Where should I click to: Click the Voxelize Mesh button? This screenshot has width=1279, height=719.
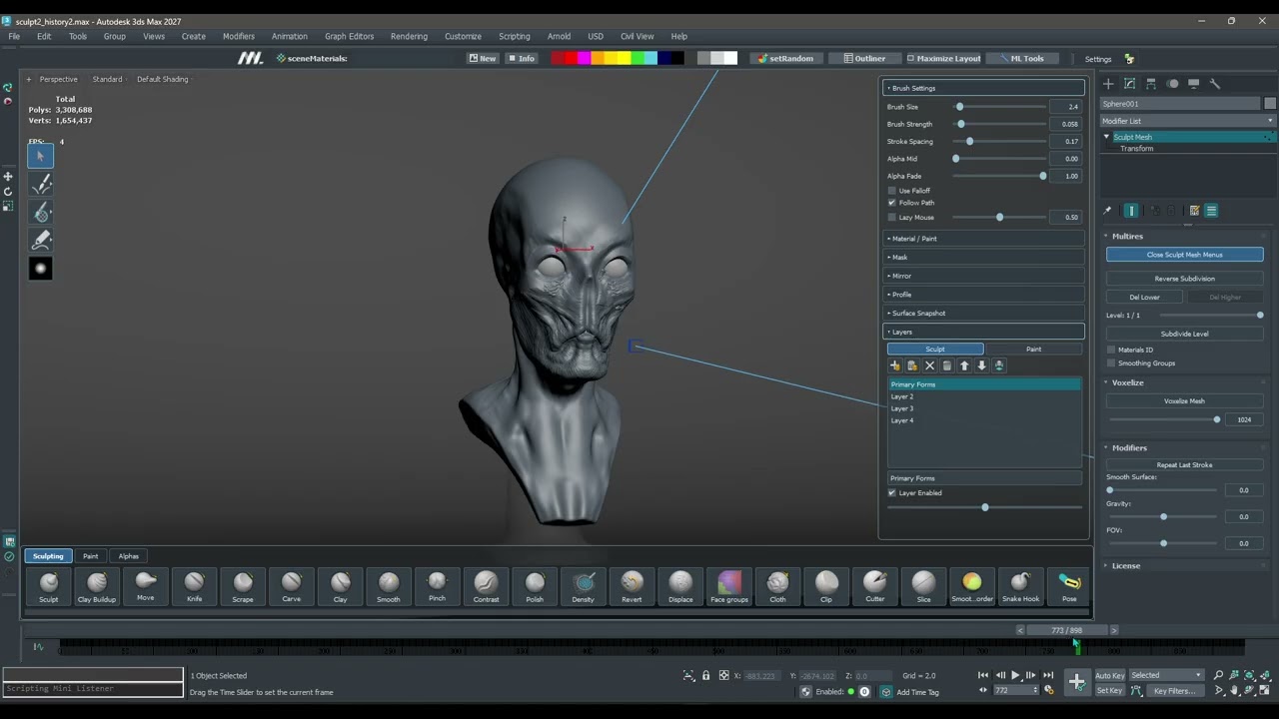click(1184, 401)
